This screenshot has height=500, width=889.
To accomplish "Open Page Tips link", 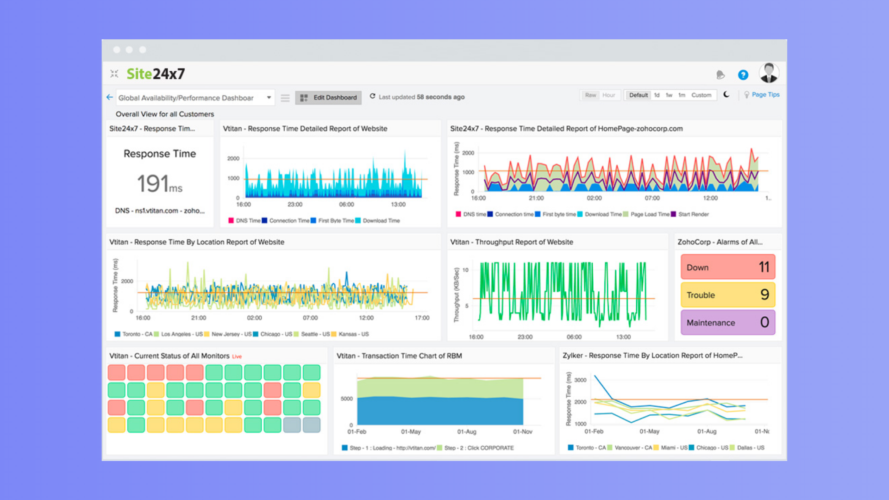I will 765,94.
